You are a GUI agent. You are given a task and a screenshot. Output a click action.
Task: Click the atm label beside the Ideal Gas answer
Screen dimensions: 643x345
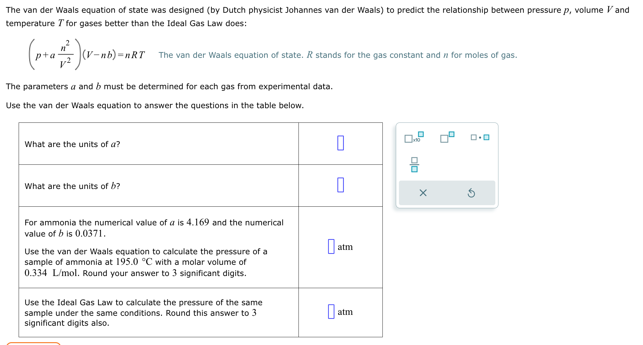(x=345, y=312)
